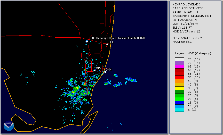Click the '12/03/2014 14:44:45 GMT' timestamp
This screenshot has height=135, width=223.
click(192, 16)
